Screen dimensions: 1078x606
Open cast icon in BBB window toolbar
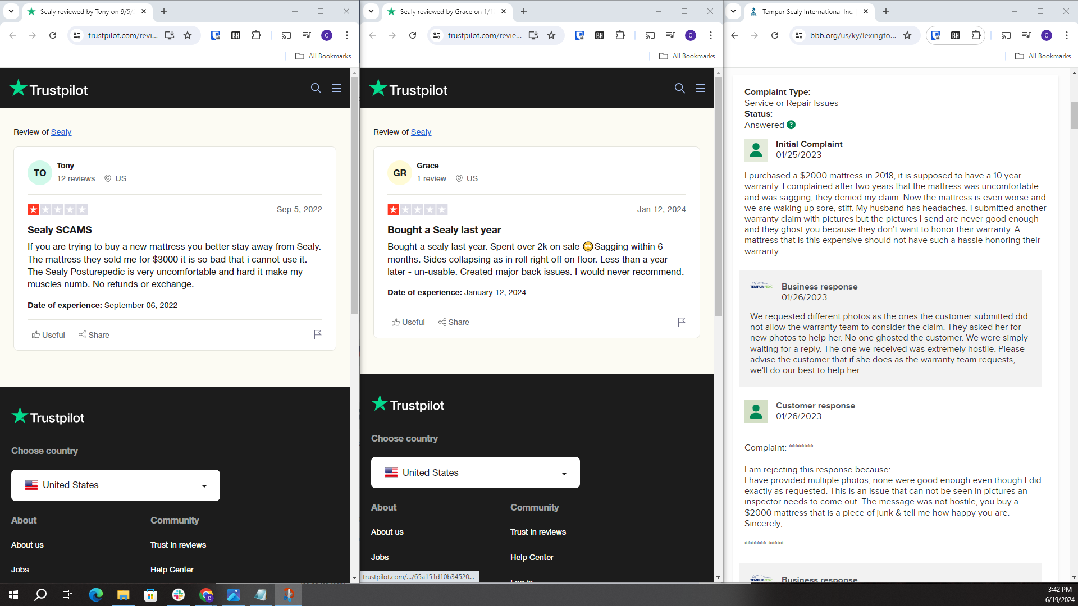[x=1006, y=35]
